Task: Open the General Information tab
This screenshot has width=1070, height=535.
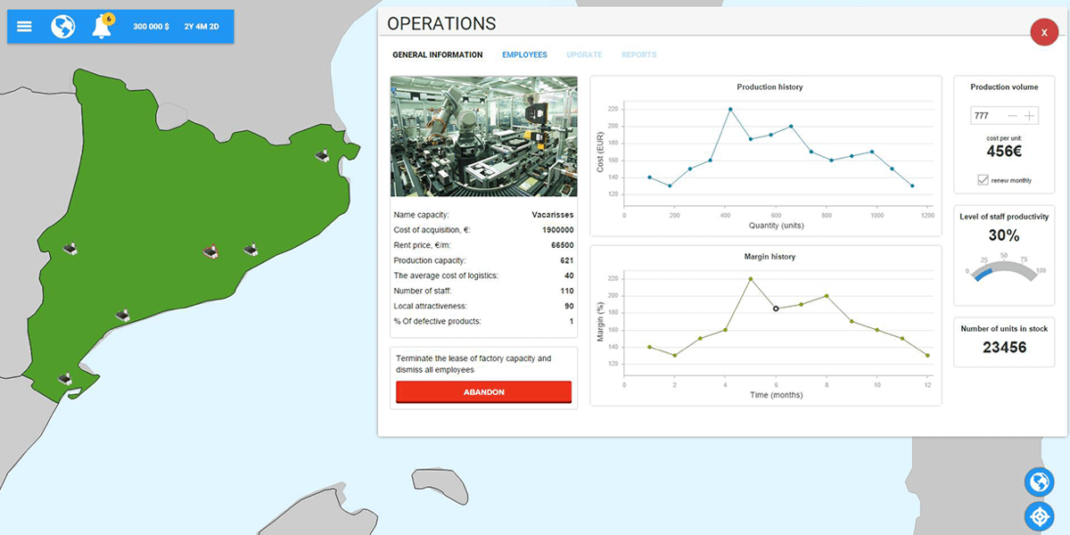Action: tap(437, 55)
